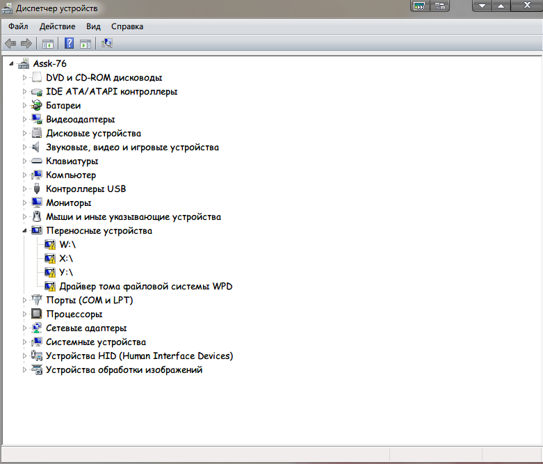543x464 pixels.
Task: Select the Компьютер tree item
Action: [71, 175]
